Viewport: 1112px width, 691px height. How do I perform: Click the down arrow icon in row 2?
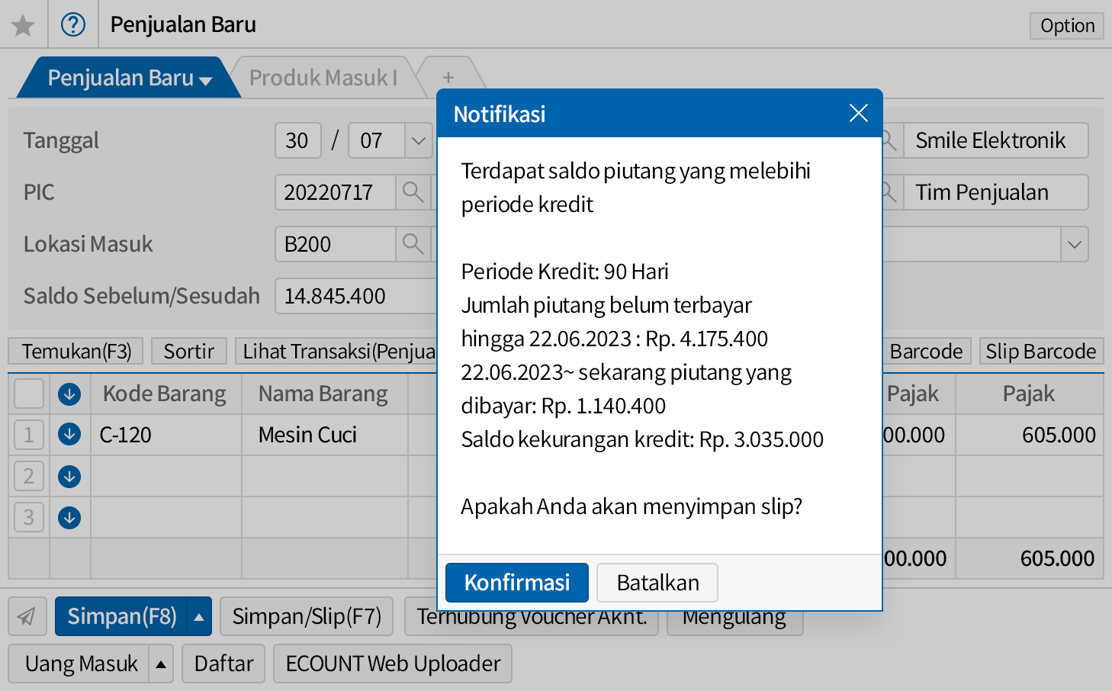(x=69, y=477)
